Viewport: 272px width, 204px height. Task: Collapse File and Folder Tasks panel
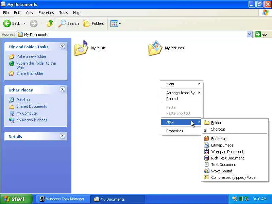point(63,46)
